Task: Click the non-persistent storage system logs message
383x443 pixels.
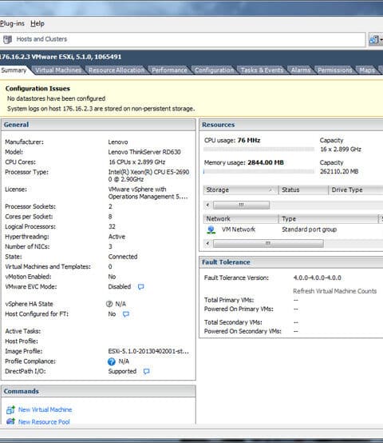Action: coord(101,109)
